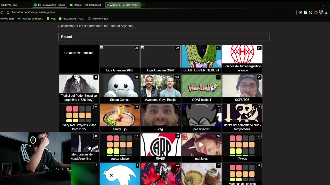
Task: Open GOAT haxball template
Action: (x=201, y=89)
